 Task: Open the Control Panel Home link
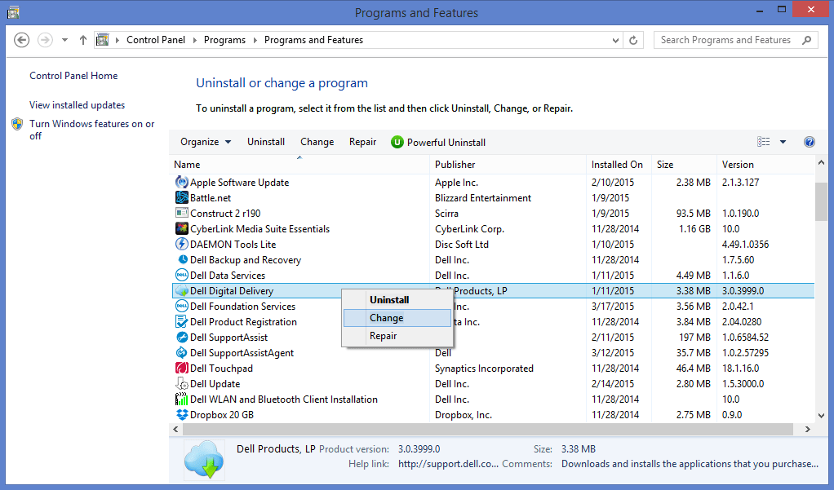(73, 76)
